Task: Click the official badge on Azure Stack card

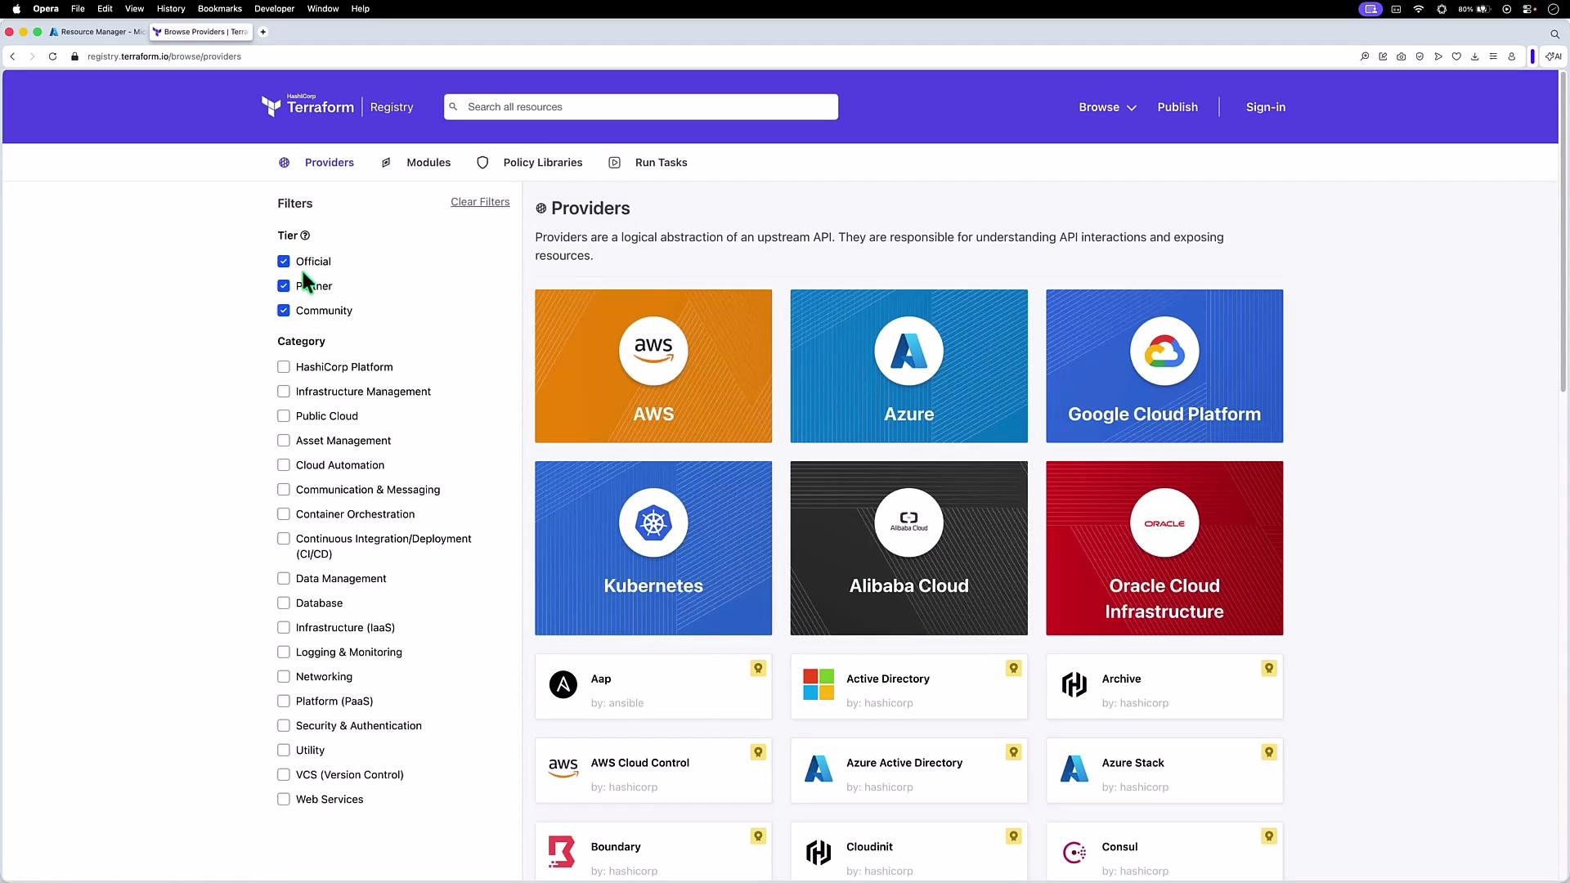Action: [1269, 752]
